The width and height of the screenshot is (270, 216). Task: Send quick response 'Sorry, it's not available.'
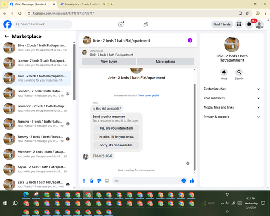[x=116, y=145]
